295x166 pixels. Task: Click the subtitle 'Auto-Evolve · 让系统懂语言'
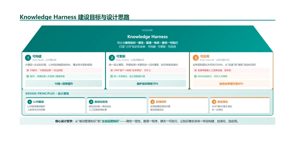(x=130, y=60)
